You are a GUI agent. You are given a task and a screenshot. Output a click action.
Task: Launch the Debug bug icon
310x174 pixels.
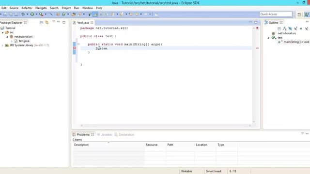23,14
